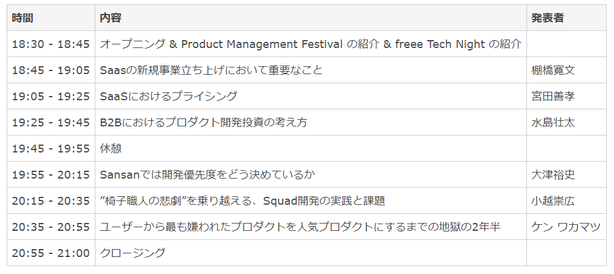This screenshot has width=614, height=274.
Task: Select the 椅子職人の悲劇 Squad開発 session
Action: 243,201
